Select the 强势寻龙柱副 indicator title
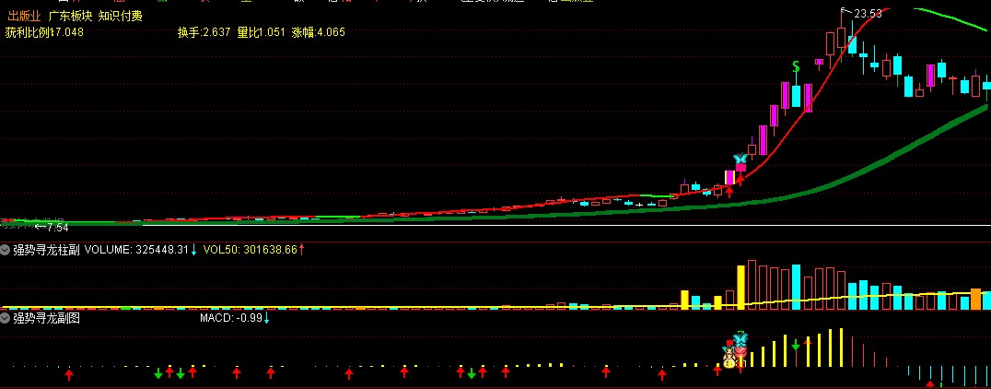 click(x=46, y=250)
